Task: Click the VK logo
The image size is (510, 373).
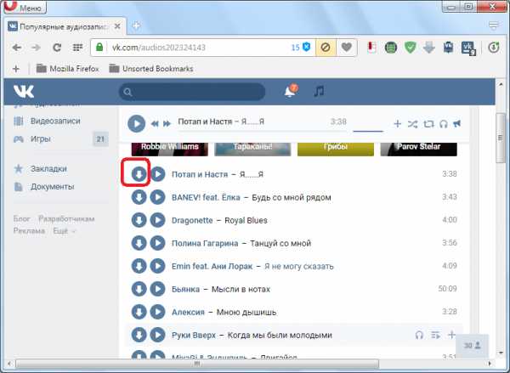Action: [24, 92]
